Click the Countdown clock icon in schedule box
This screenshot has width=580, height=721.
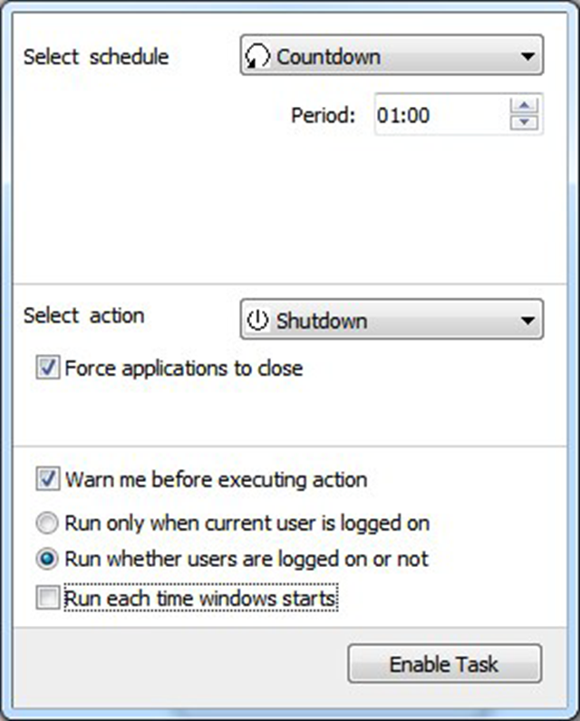[x=260, y=57]
